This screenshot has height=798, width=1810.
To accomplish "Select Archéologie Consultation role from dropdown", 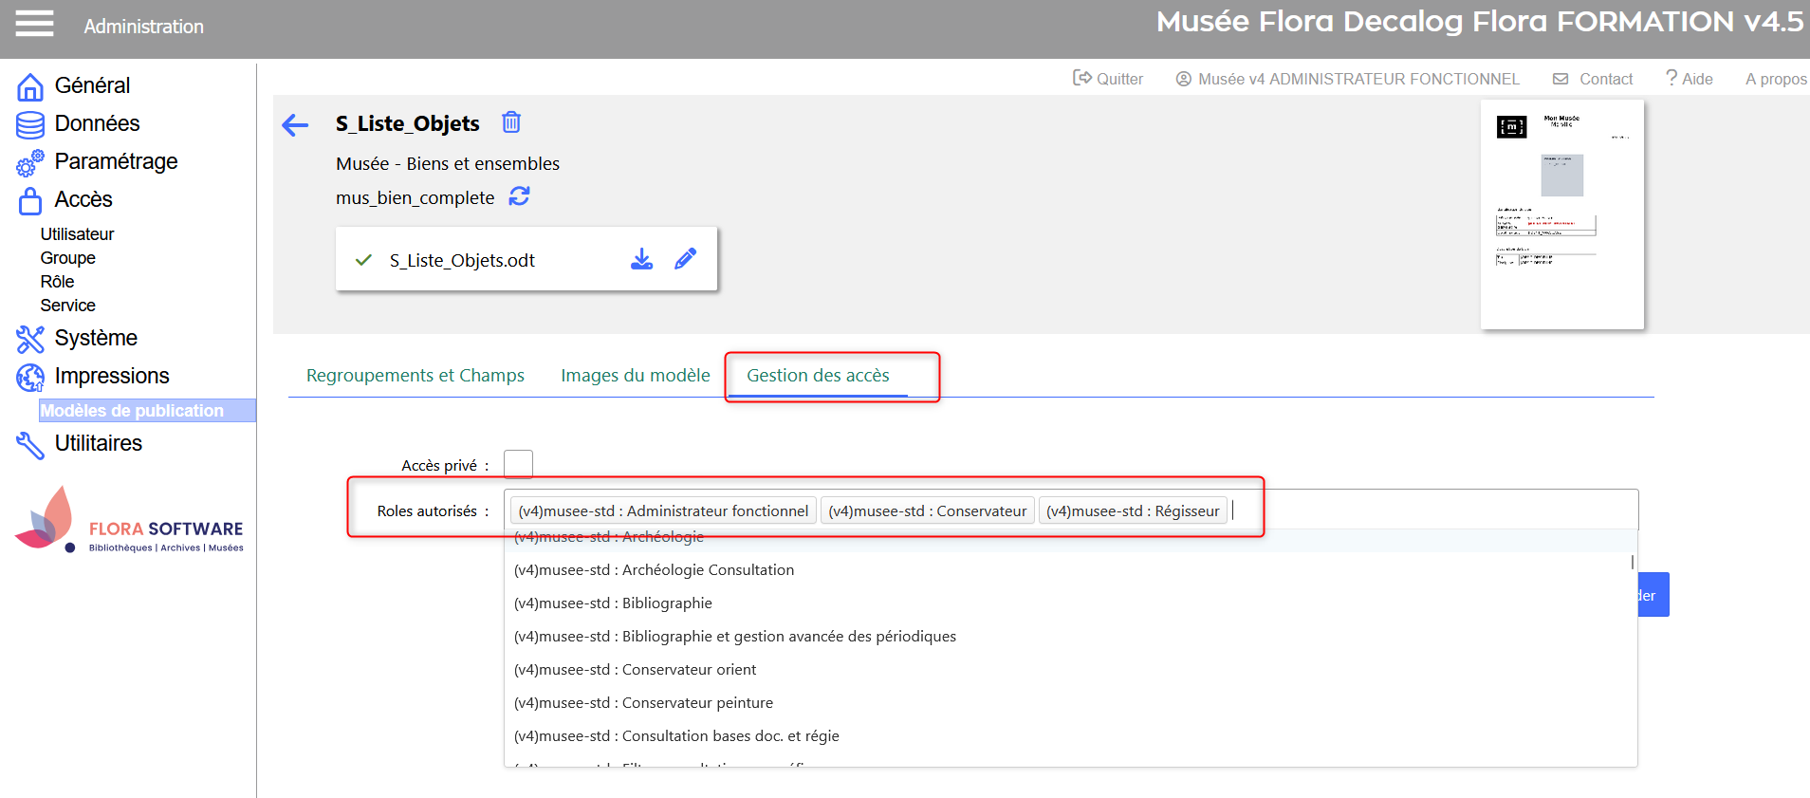I will point(654,569).
